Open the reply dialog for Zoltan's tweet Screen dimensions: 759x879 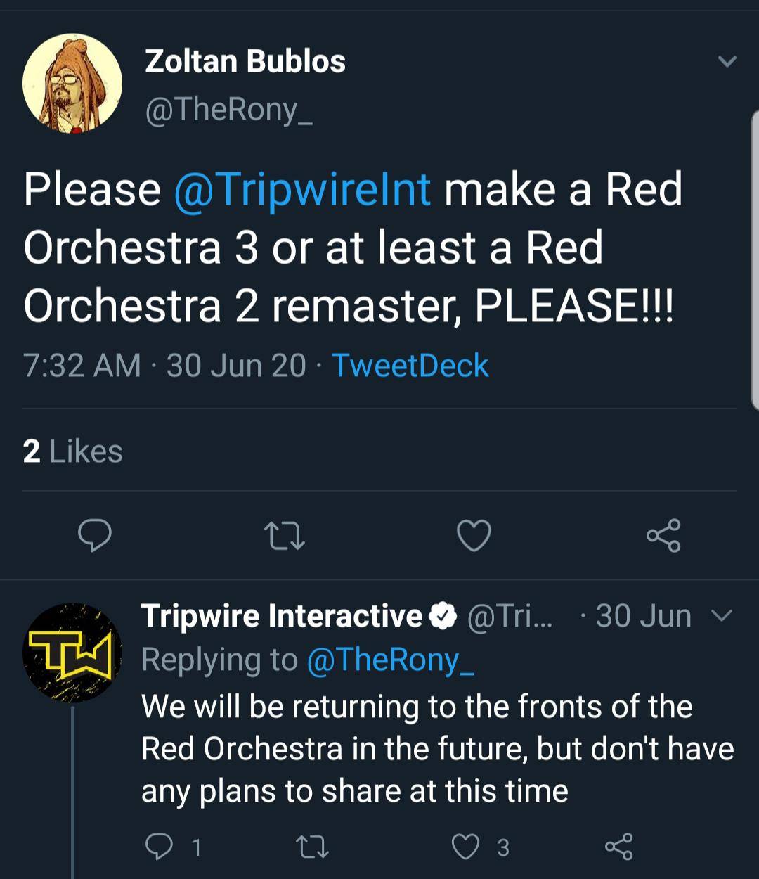coord(93,536)
